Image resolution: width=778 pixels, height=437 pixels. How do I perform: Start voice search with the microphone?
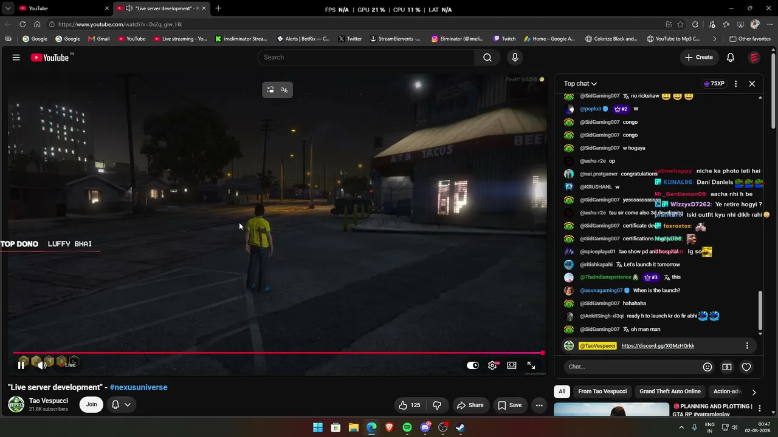(x=515, y=57)
